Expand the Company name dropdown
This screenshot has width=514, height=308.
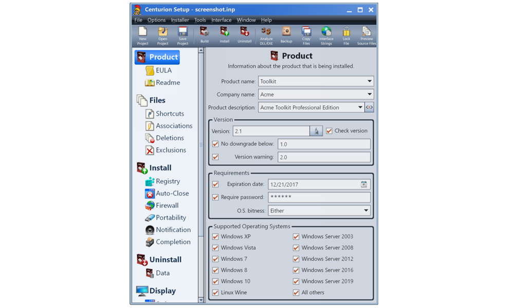369,94
